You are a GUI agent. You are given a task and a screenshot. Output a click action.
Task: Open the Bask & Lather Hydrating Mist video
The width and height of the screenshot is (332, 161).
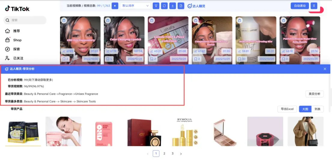[x=256, y=40]
